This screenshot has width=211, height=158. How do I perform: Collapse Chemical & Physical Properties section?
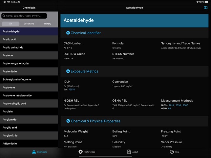click(x=68, y=121)
